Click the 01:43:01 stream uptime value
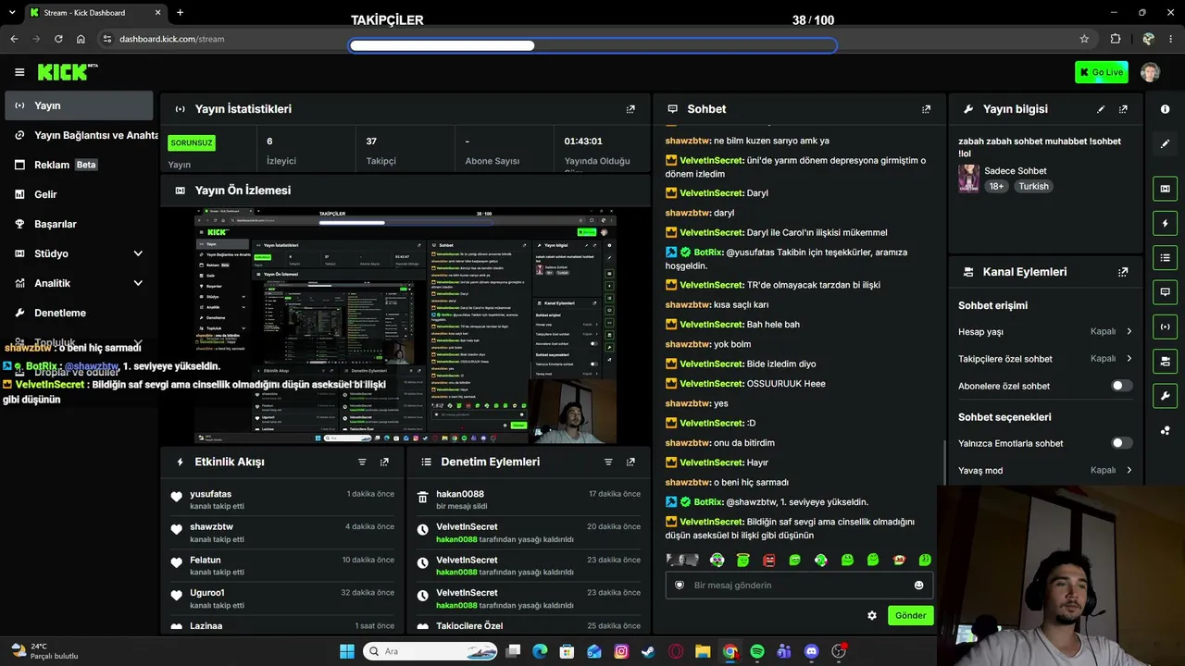The height and width of the screenshot is (666, 1185). click(583, 142)
